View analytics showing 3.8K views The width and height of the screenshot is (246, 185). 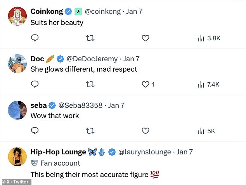click(x=208, y=38)
